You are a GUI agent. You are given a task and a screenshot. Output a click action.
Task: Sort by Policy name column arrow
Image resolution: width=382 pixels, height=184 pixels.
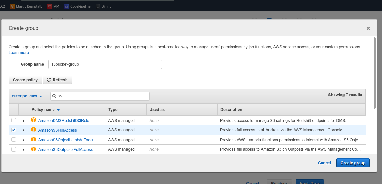tap(58, 110)
